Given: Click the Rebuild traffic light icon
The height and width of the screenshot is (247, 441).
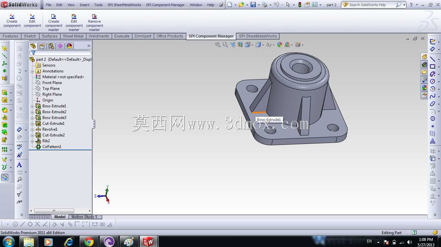Looking at the screenshot, I should pos(300,5).
